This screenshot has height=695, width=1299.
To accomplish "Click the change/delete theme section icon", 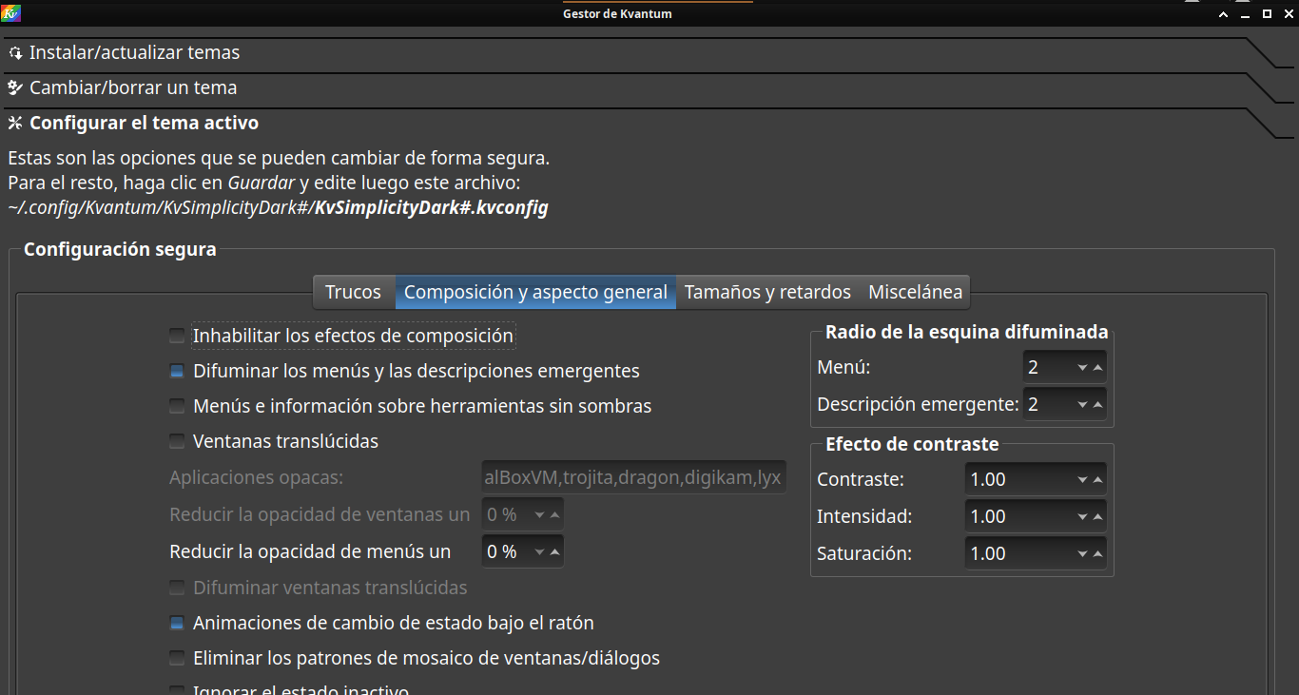I will (15, 88).
